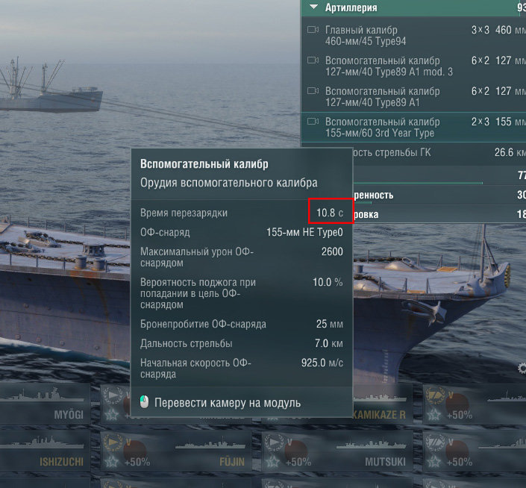Click the flag wreath icon on FŪJIN card
The height and width of the screenshot is (488, 526).
point(113,444)
